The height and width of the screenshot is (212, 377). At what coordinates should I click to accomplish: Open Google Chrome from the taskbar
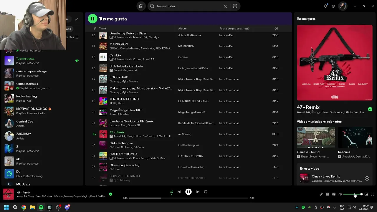click(x=24, y=207)
